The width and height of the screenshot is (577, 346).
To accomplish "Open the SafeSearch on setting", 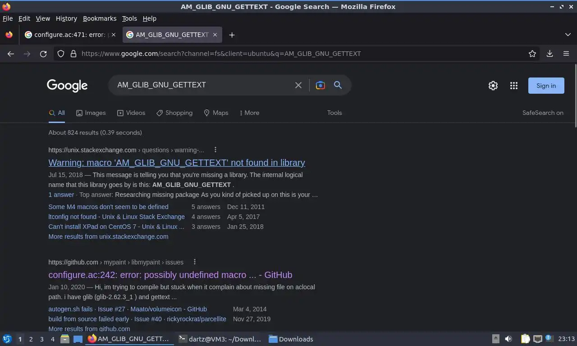I will pos(543,113).
